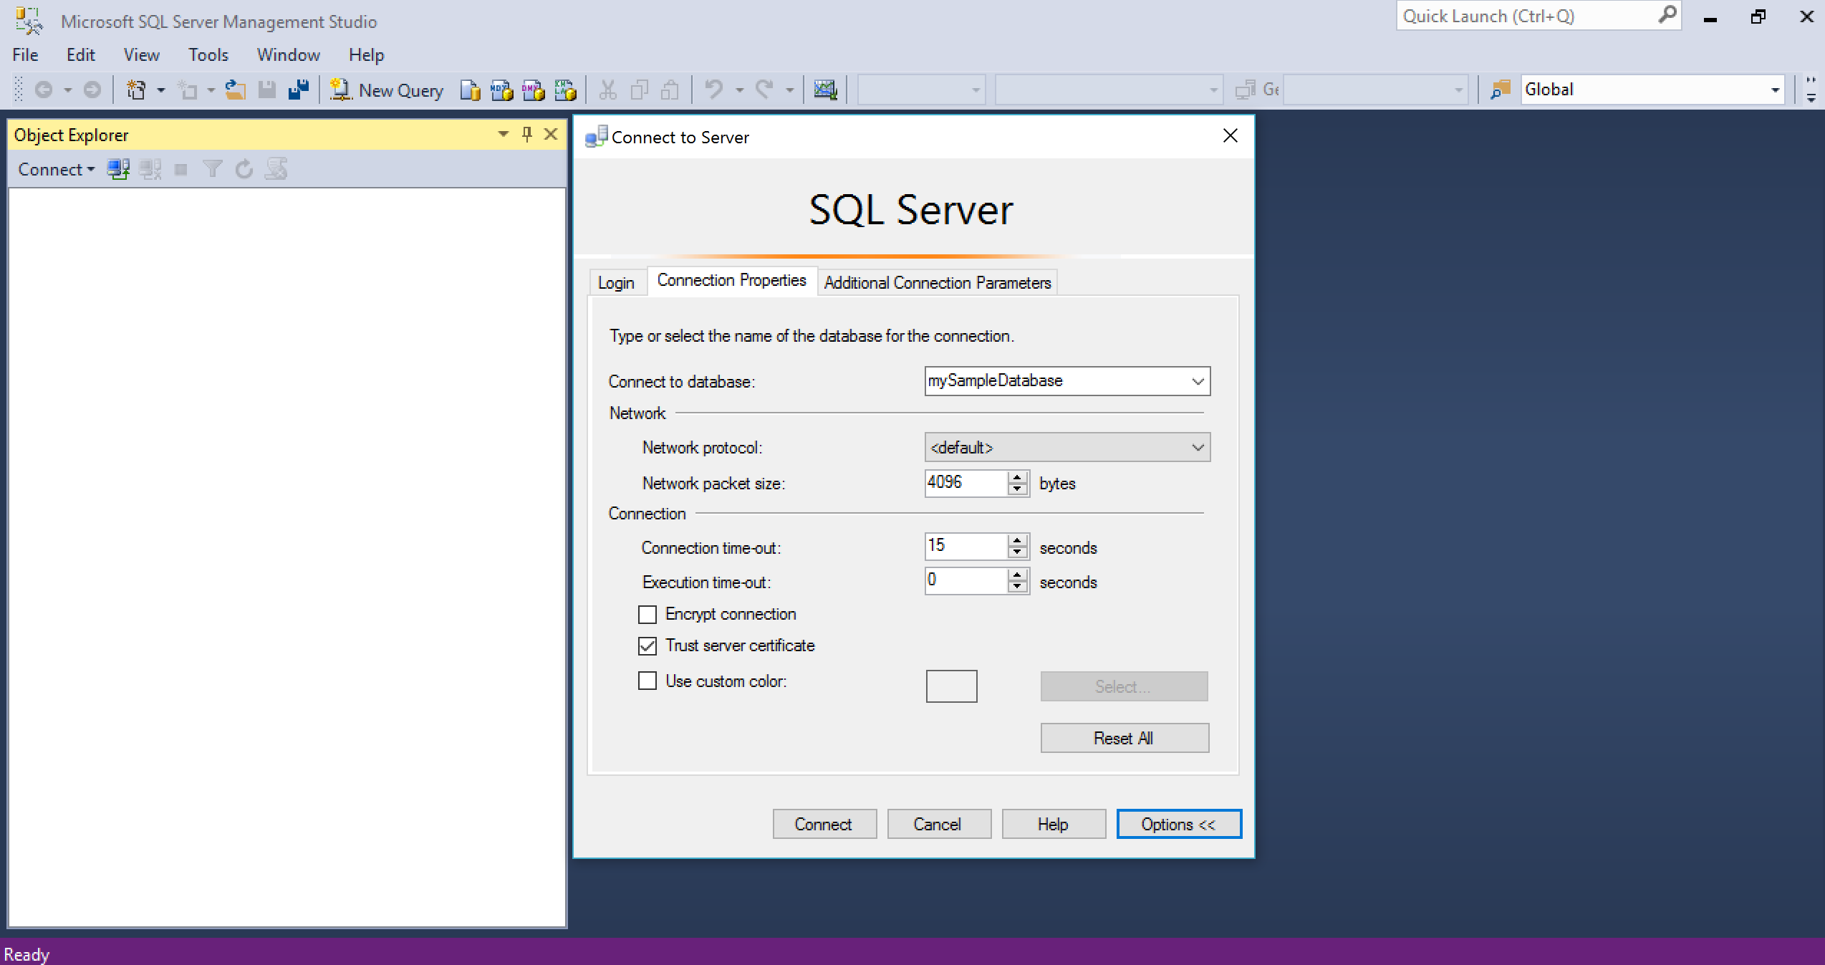Enable Use custom color checkbox
This screenshot has width=1825, height=965.
646,681
